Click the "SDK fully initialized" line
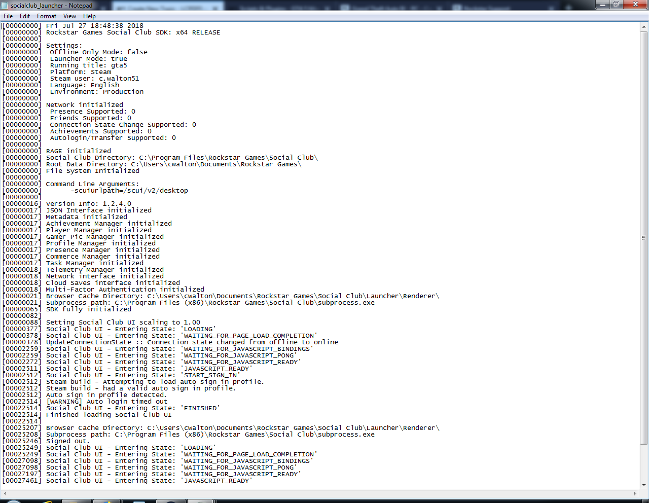 tap(89, 309)
